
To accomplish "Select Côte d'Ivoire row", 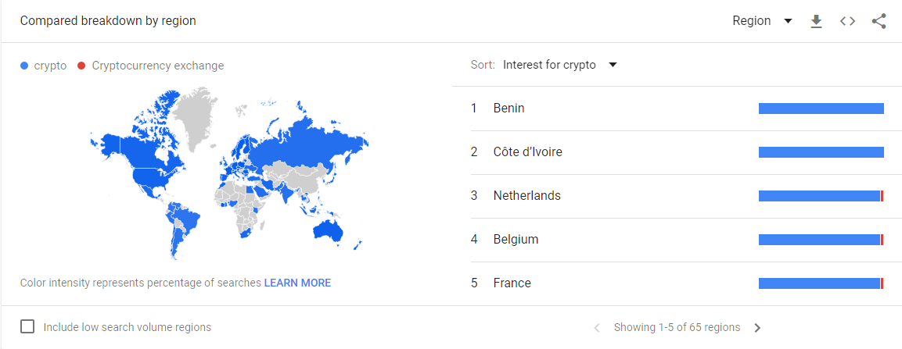I will coord(677,152).
